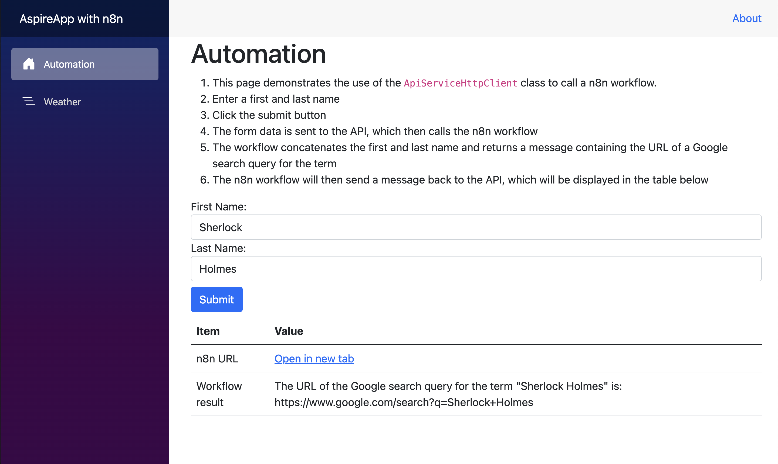The width and height of the screenshot is (778, 464).
Task: Click step 'The form data is sent to the API'
Action: (x=375, y=131)
